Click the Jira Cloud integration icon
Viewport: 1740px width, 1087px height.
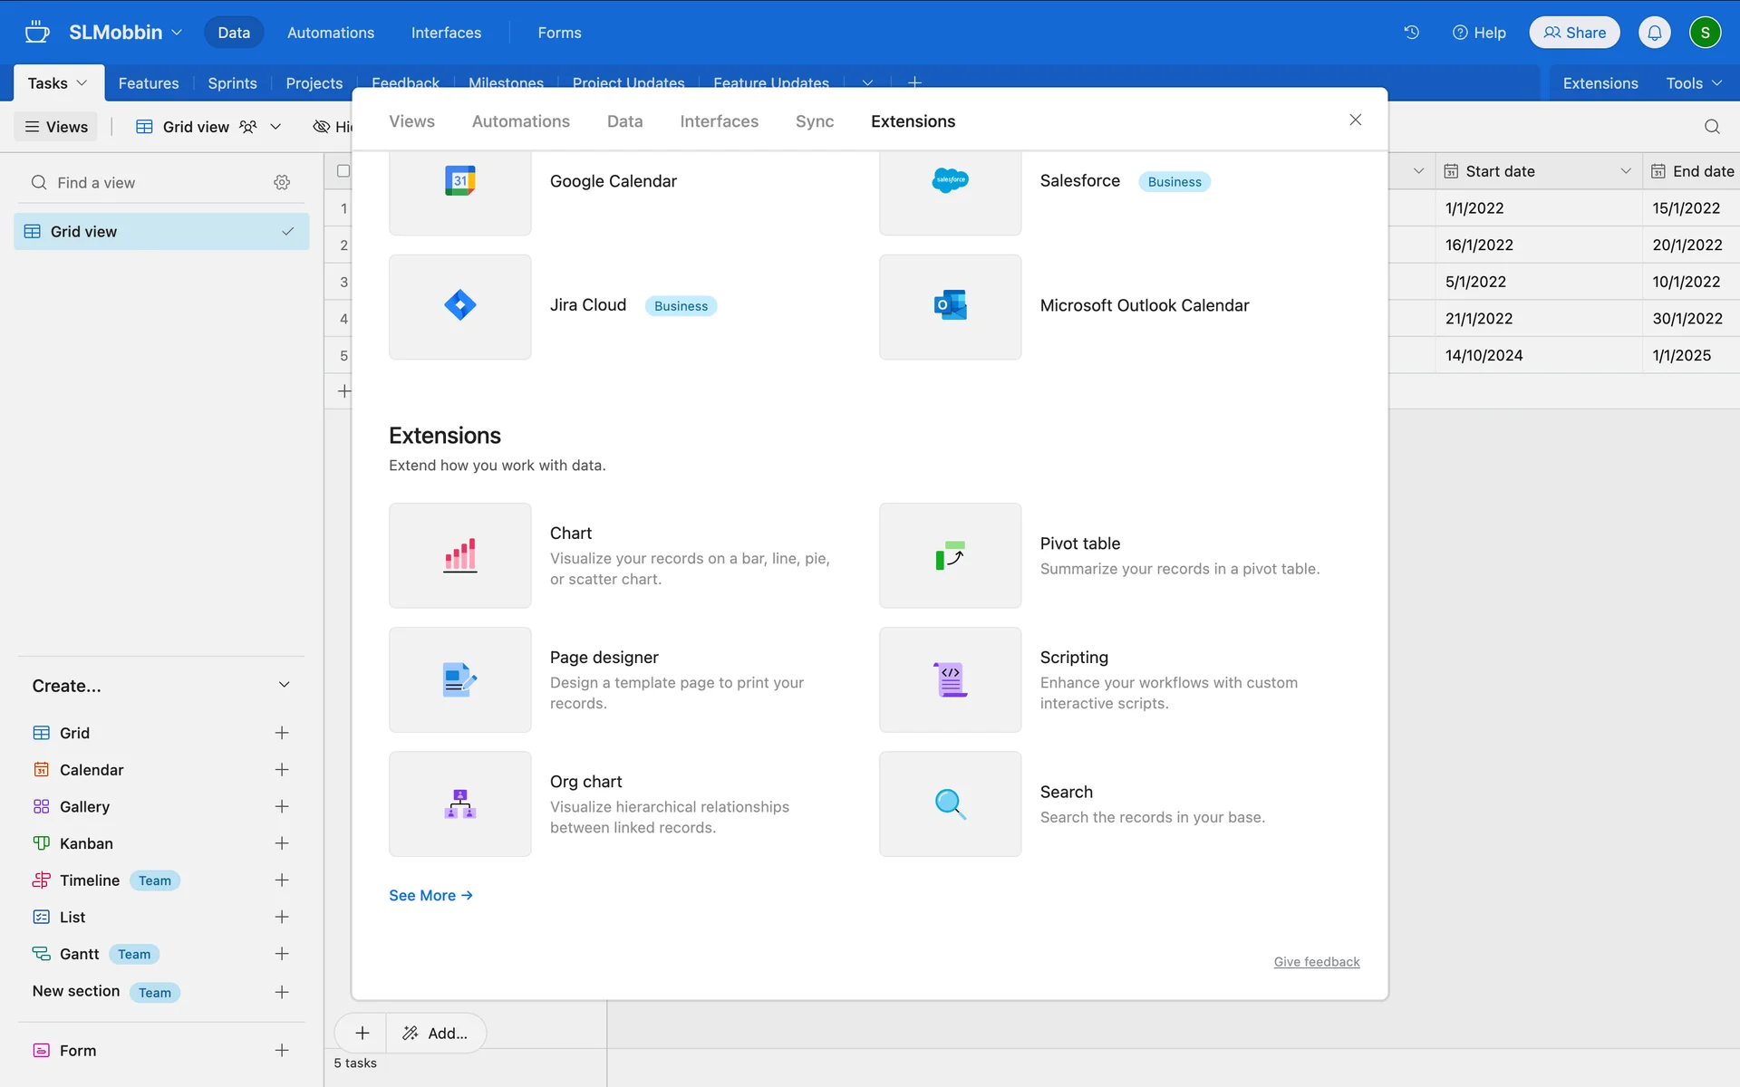(459, 306)
